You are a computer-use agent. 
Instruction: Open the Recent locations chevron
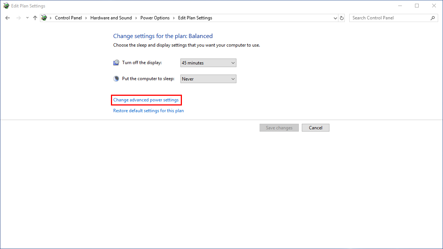click(27, 18)
